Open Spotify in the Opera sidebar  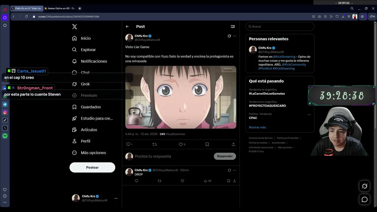[x=5, y=136]
